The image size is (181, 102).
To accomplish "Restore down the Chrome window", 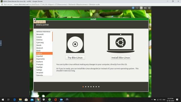I will click(x=173, y=1).
